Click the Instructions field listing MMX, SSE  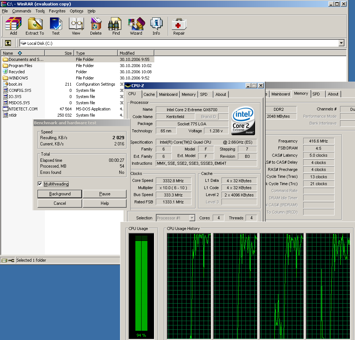pos(206,163)
